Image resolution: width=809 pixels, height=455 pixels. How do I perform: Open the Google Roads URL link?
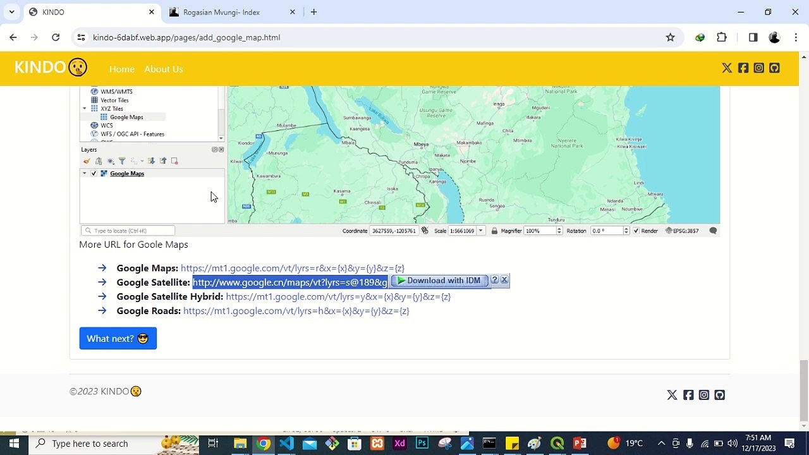pyautogui.click(x=296, y=311)
